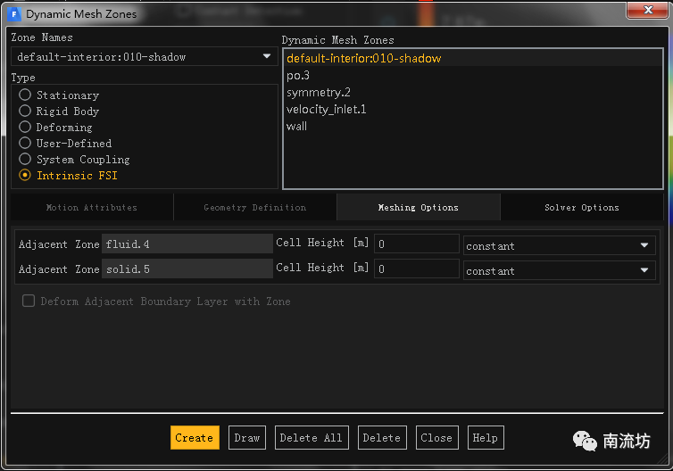The width and height of the screenshot is (673, 471).
Task: Select System Coupling radio button
Action: [26, 160]
